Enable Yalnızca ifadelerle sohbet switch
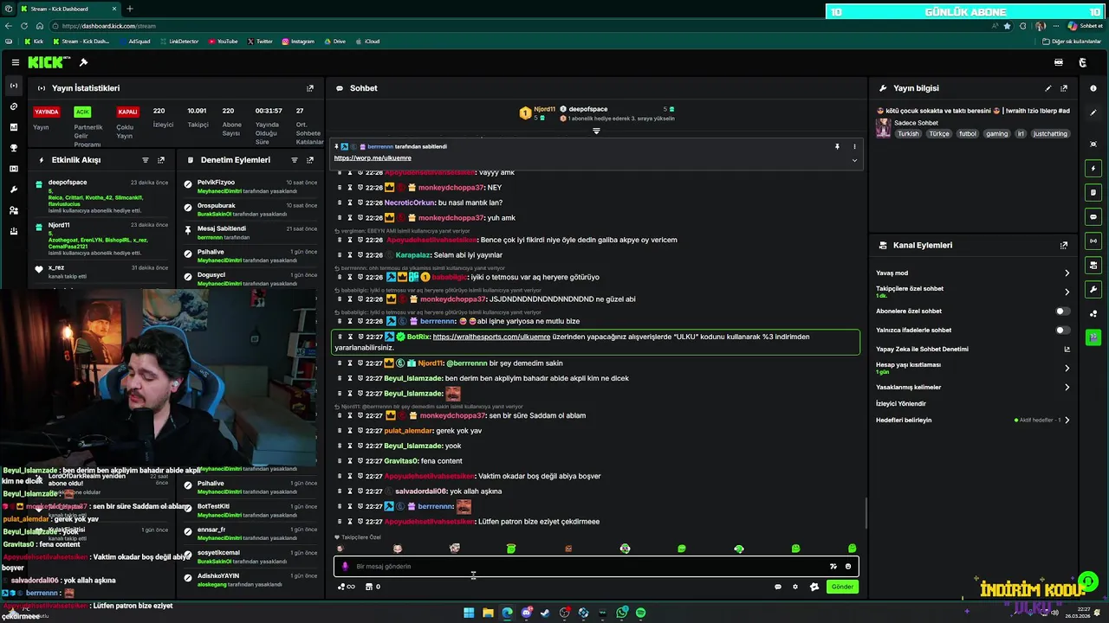1109x623 pixels. 1062,331
